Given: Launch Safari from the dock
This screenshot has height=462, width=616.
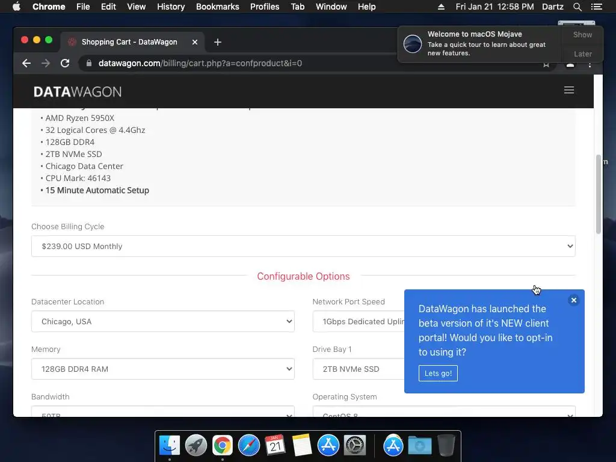Looking at the screenshot, I should tap(249, 446).
